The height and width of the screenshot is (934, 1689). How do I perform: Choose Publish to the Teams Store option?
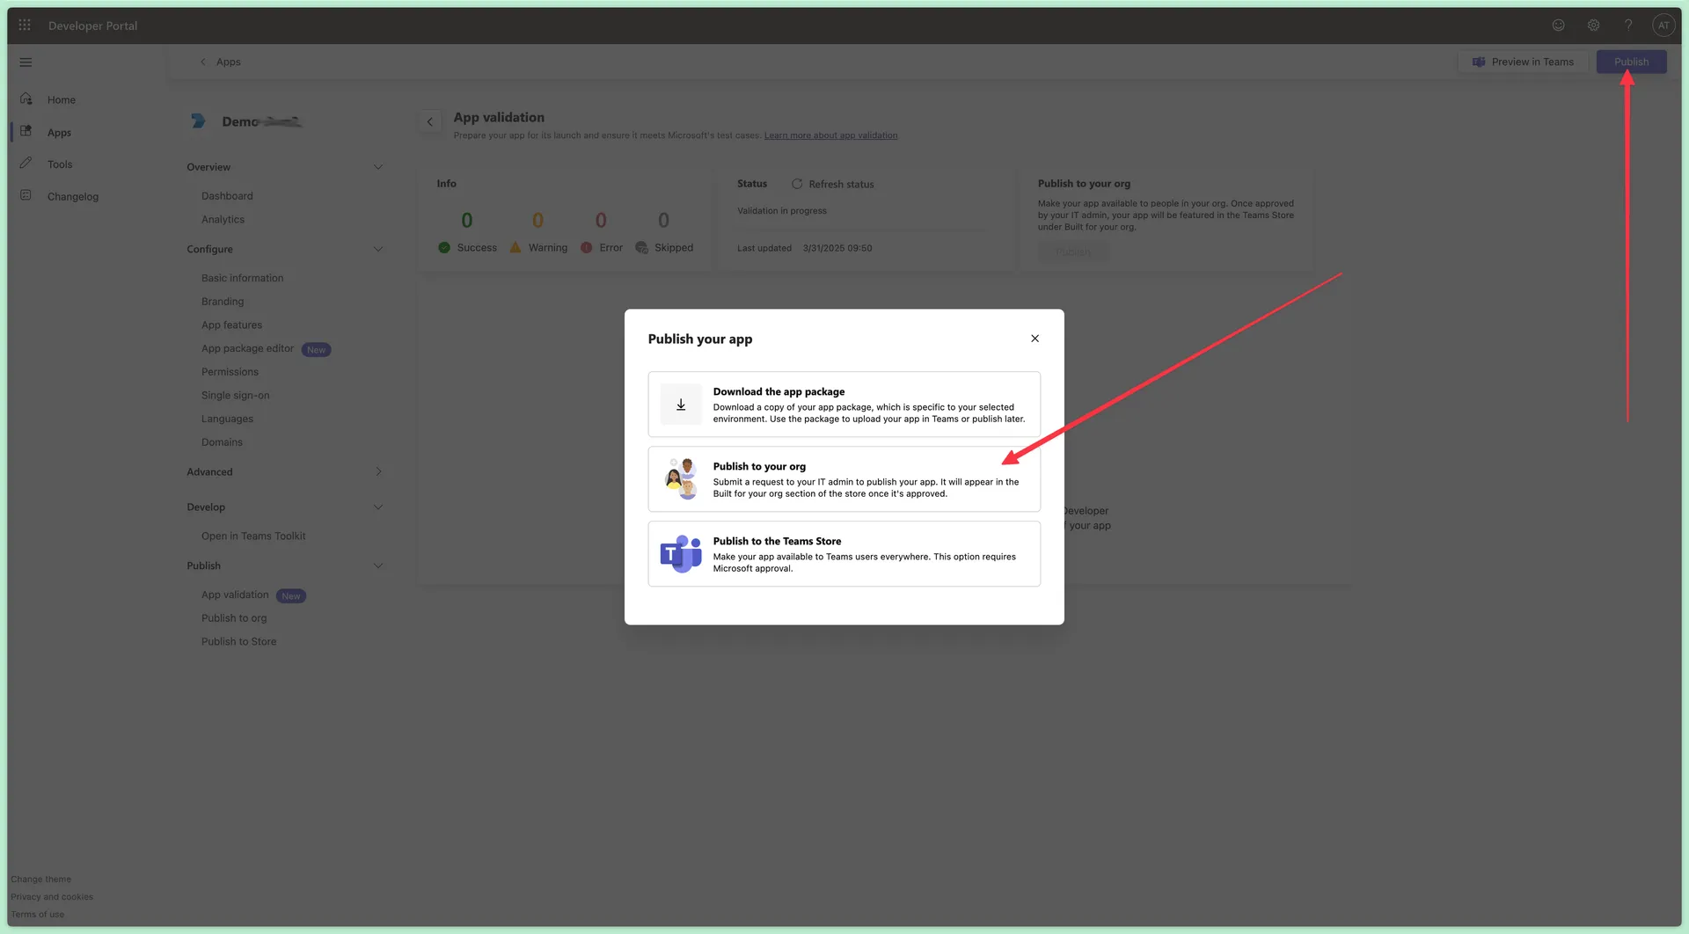(844, 554)
